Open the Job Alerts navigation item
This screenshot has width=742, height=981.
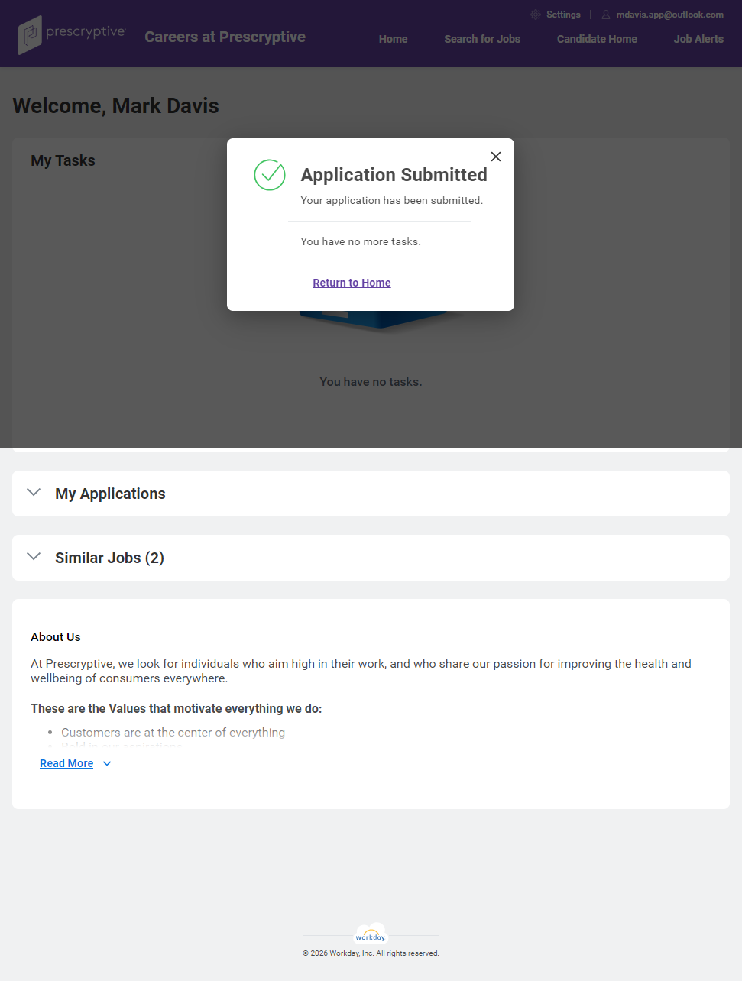click(698, 39)
